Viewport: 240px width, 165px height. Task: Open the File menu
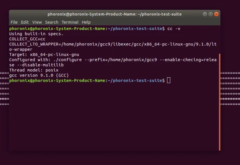tap(14, 22)
